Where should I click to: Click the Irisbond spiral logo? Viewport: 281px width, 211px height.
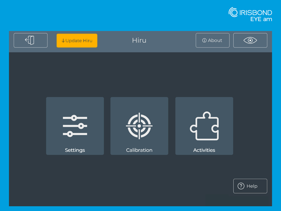pyautogui.click(x=233, y=12)
